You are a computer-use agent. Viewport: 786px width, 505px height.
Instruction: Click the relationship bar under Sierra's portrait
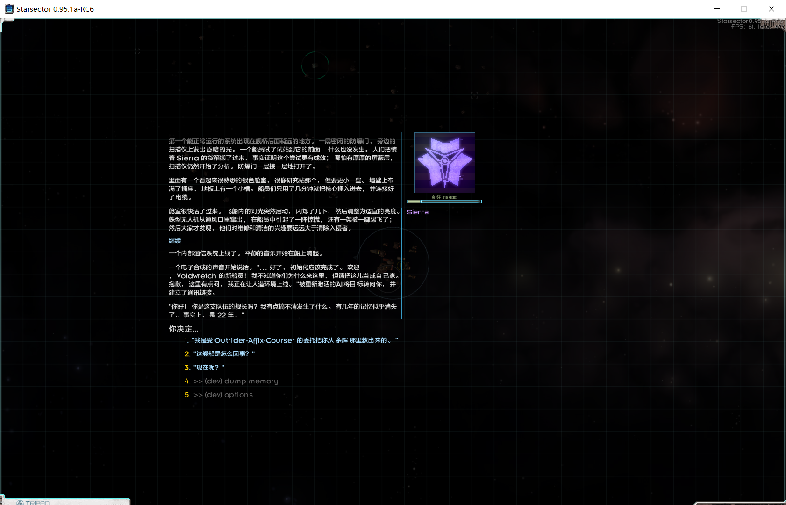[x=444, y=202]
